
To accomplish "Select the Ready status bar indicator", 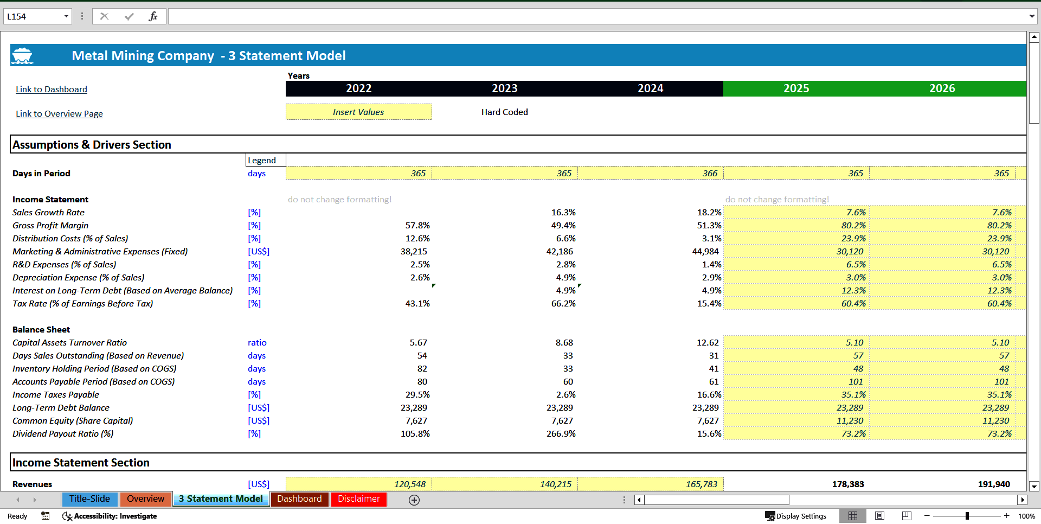I will pyautogui.click(x=17, y=516).
